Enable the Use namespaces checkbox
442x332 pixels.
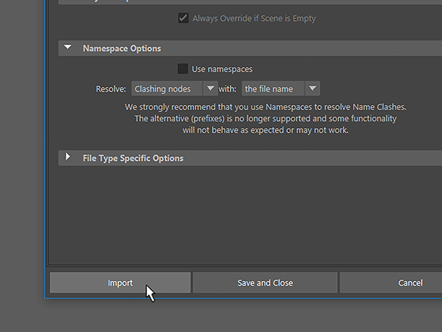[182, 69]
